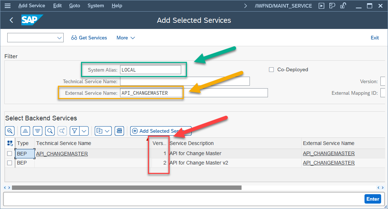
Task: Open the table settings grid icon
Action: [119, 131]
